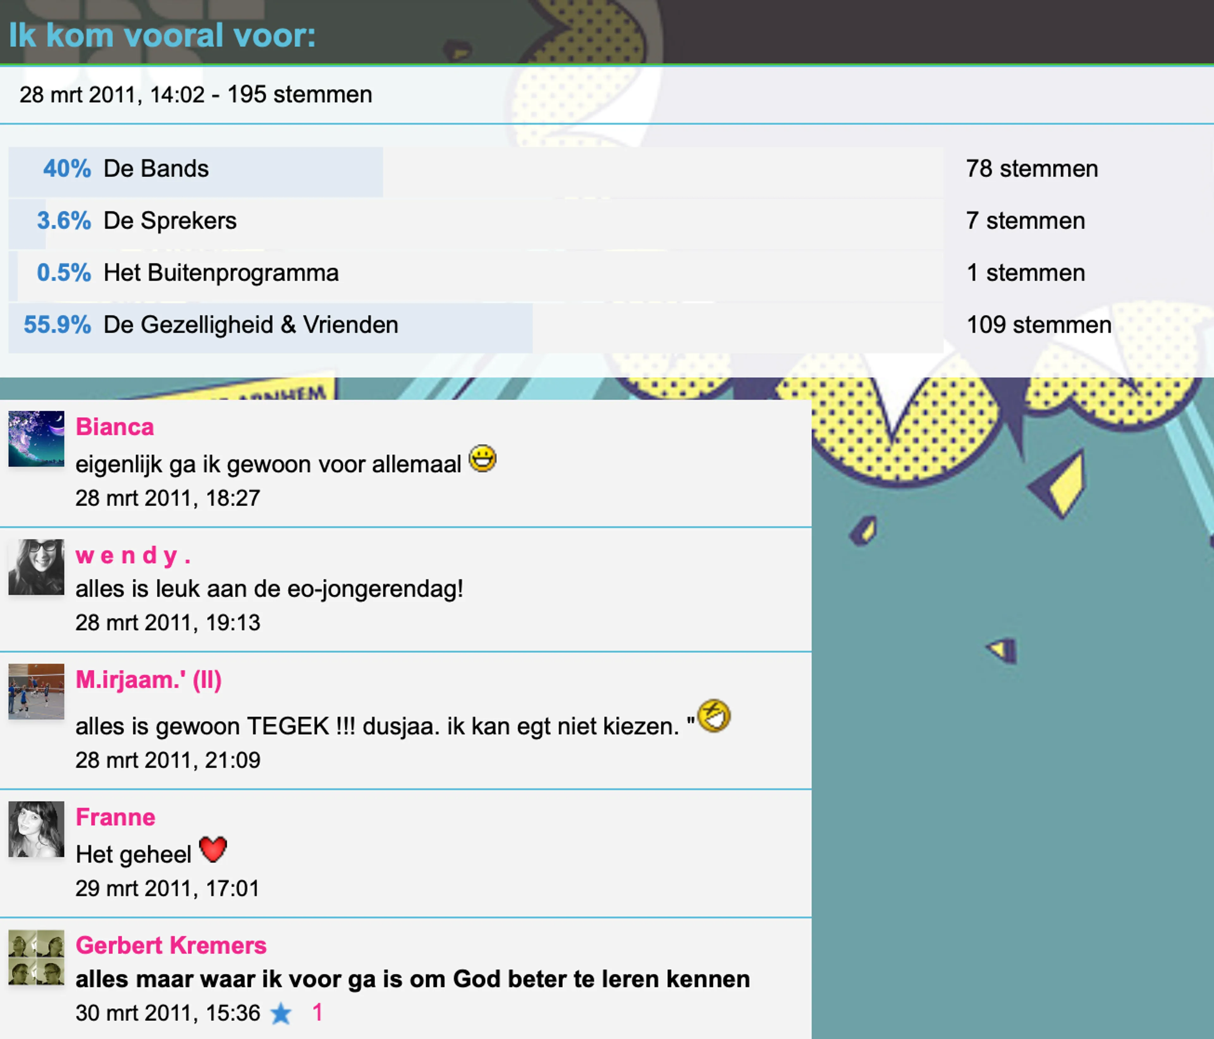Click the laughing emoticon in M.irjaam's comment
The image size is (1214, 1039).
(x=714, y=716)
